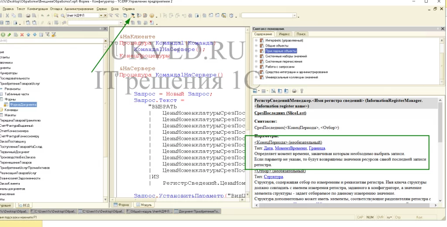Expand the Прикладные объекты tree node
447x227 pixels.
pos(255,51)
